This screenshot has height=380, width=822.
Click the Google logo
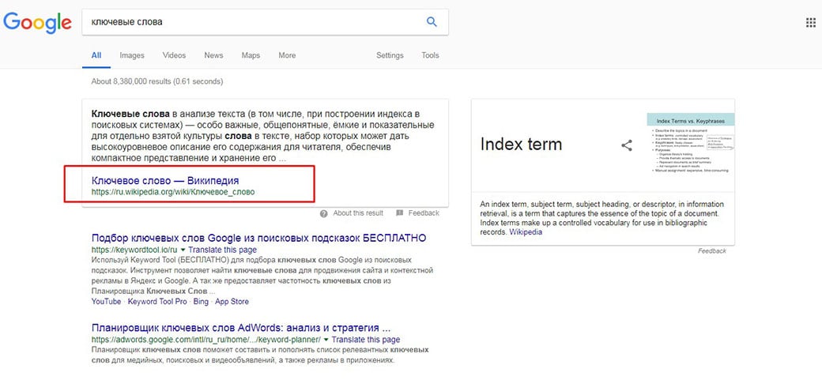37,23
